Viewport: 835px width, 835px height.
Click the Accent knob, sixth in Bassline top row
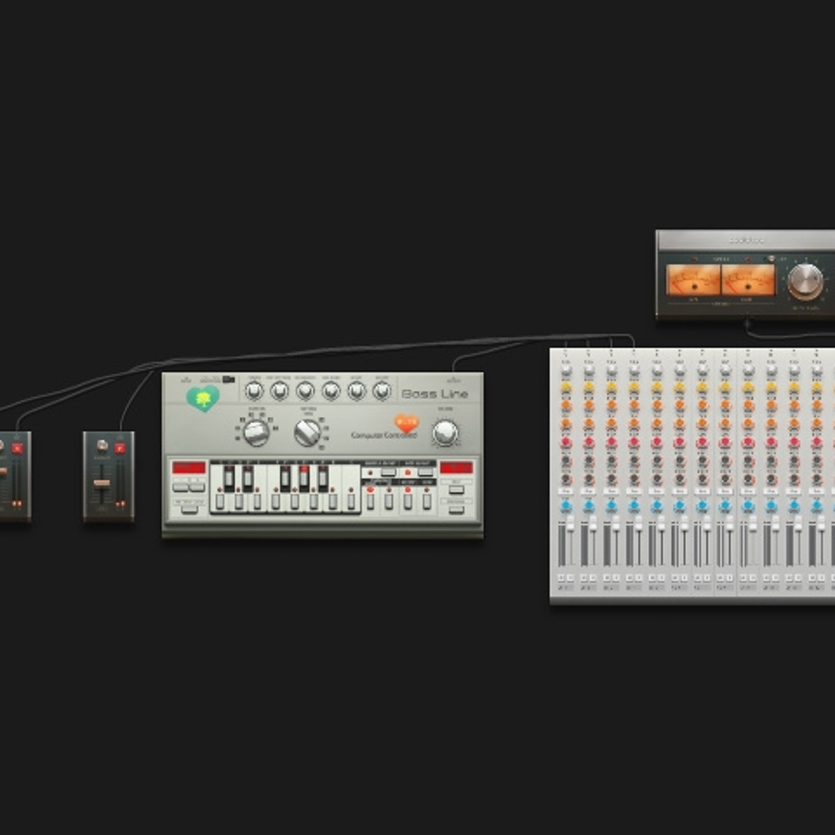point(382,391)
